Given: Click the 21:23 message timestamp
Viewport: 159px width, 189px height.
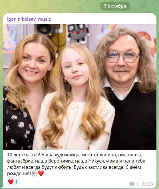Looking at the screenshot, I should point(147,184).
